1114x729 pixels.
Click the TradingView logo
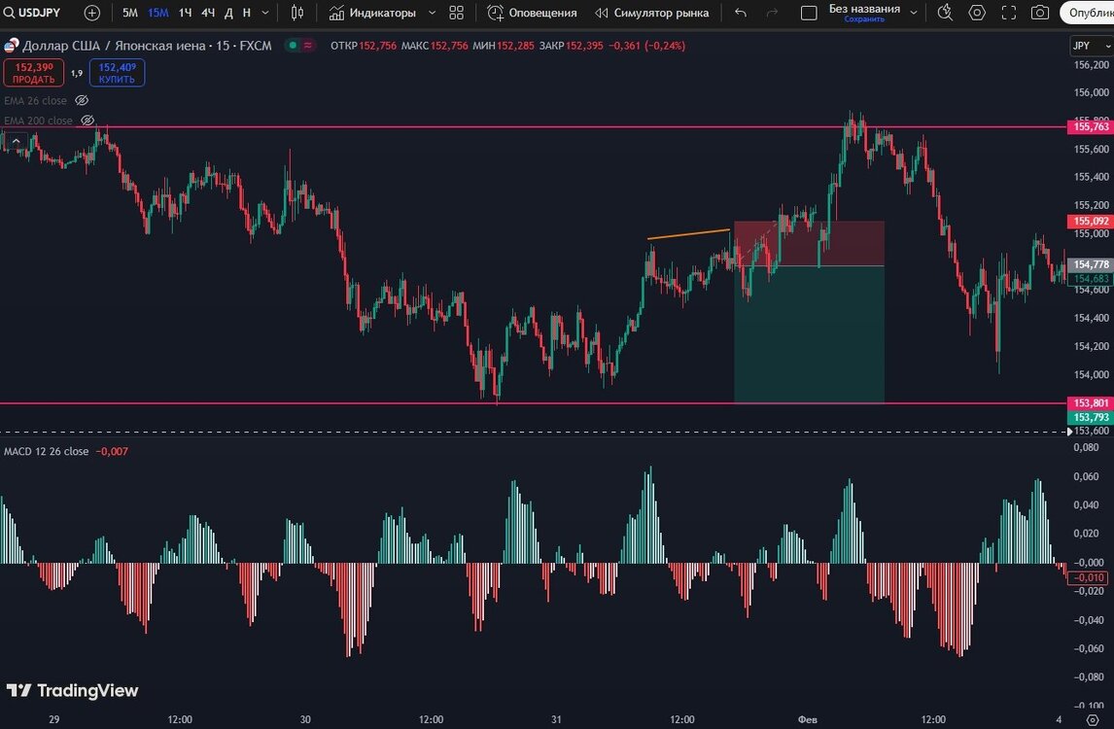pos(72,690)
